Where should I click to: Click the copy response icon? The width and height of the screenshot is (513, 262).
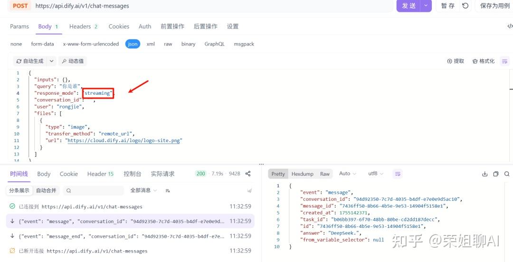[495, 174]
